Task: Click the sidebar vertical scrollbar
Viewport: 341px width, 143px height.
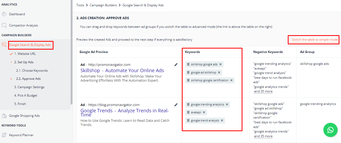Action: pos(71,52)
